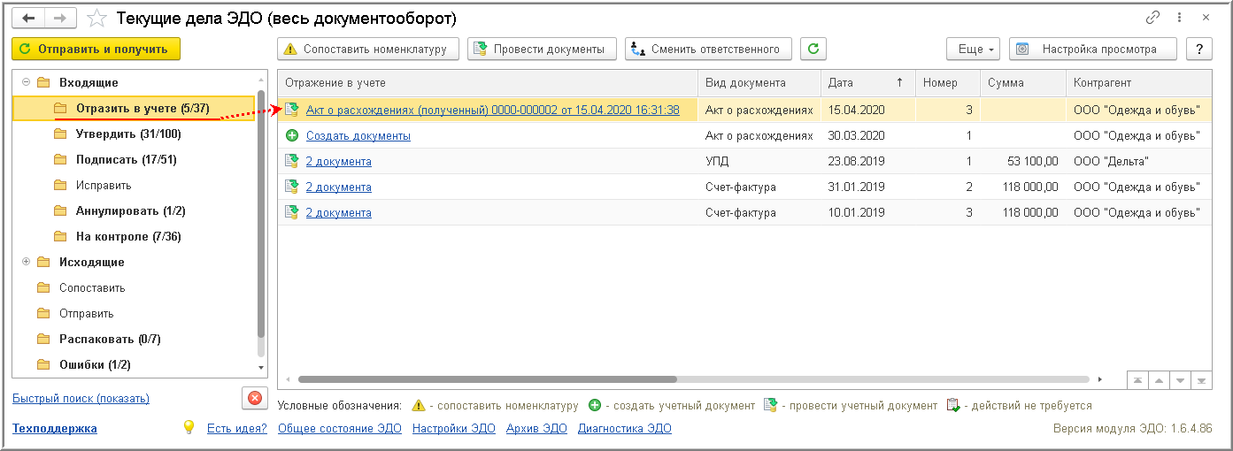Click Сопоставить номенклатуру button

pos(368,49)
